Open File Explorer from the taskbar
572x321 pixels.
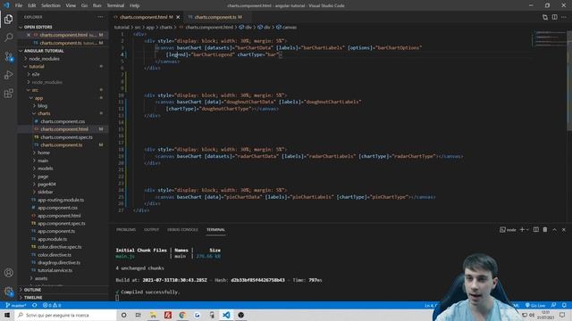(153, 315)
